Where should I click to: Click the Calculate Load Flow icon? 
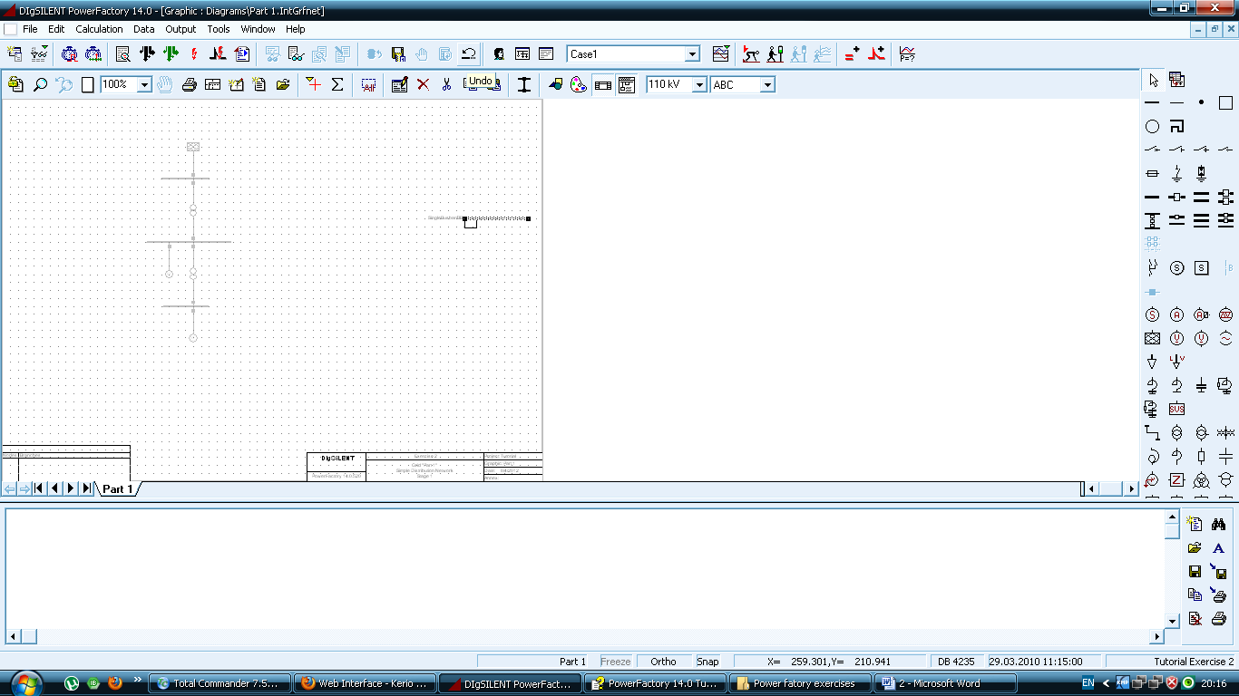[147, 54]
